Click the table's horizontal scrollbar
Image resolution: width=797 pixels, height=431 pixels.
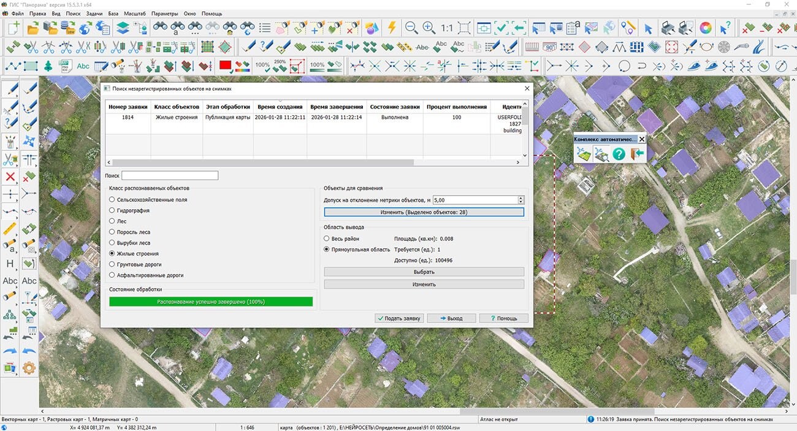(x=265, y=162)
